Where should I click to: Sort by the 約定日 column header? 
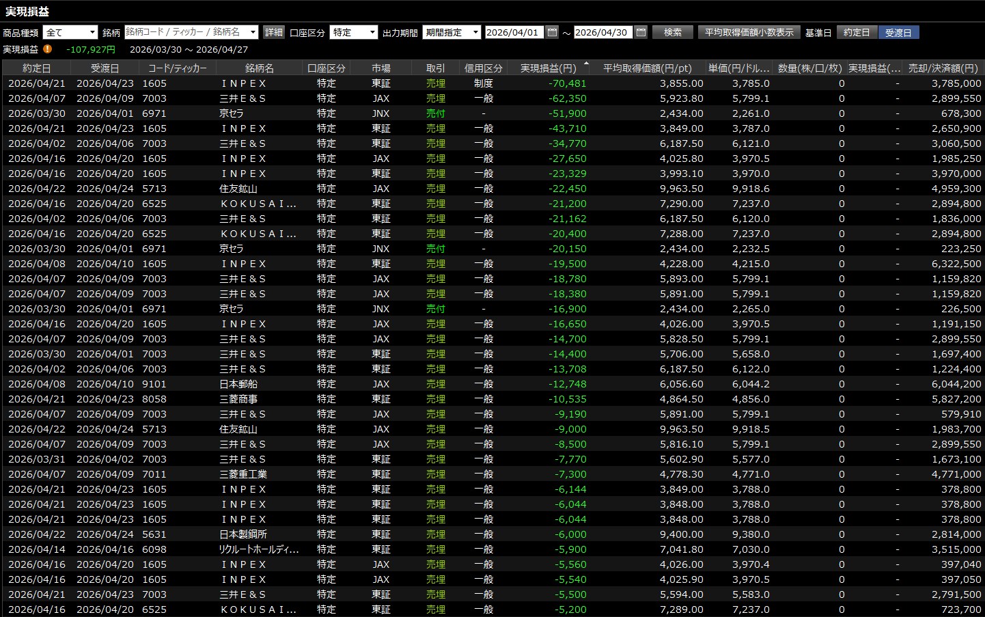pyautogui.click(x=36, y=68)
